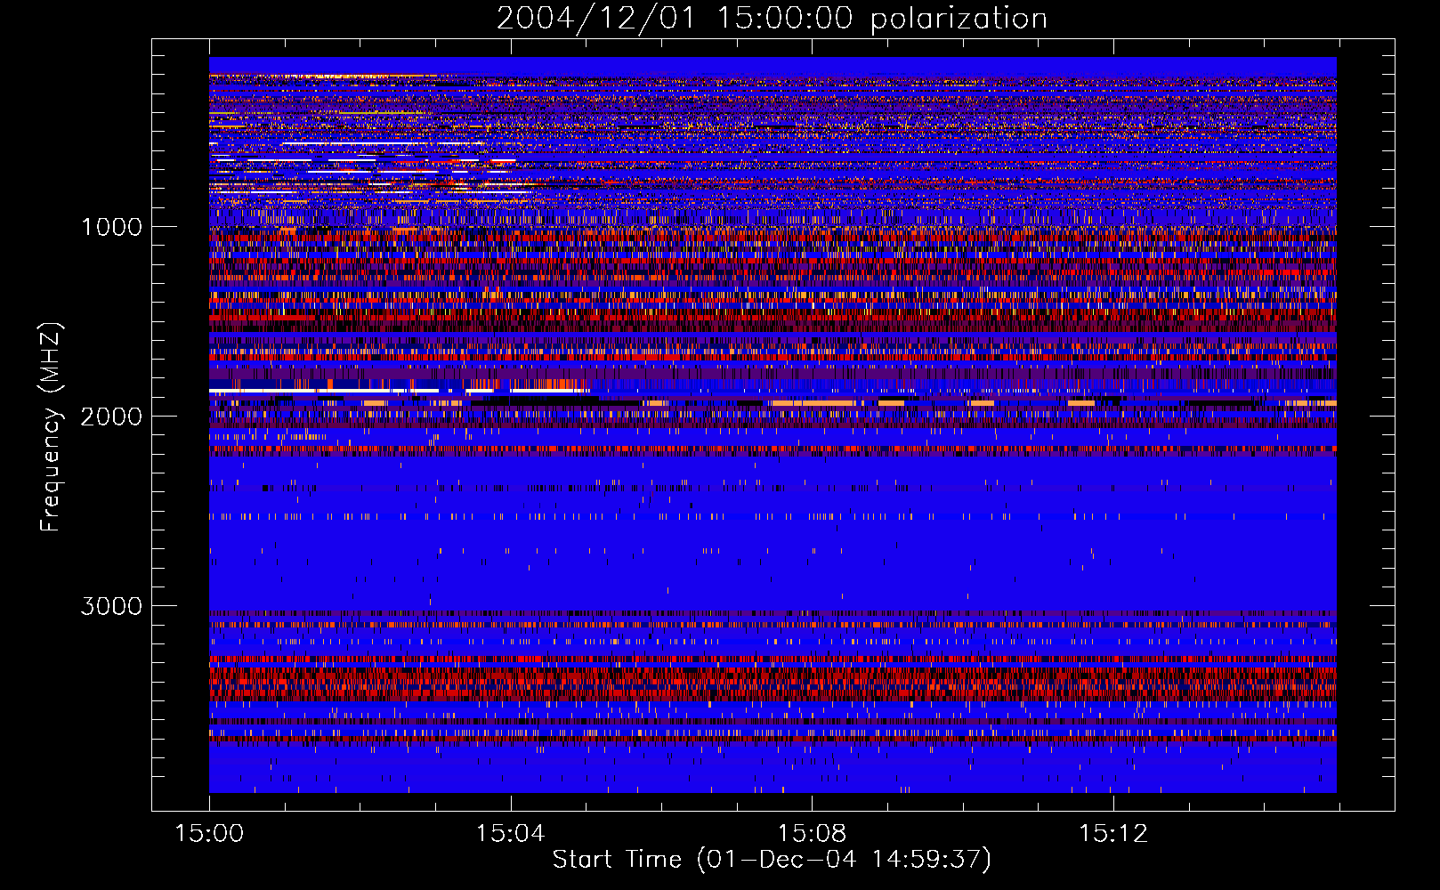The height and width of the screenshot is (890, 1440).
Task: Click the 1000 frequency tick label
Action: tap(111, 227)
